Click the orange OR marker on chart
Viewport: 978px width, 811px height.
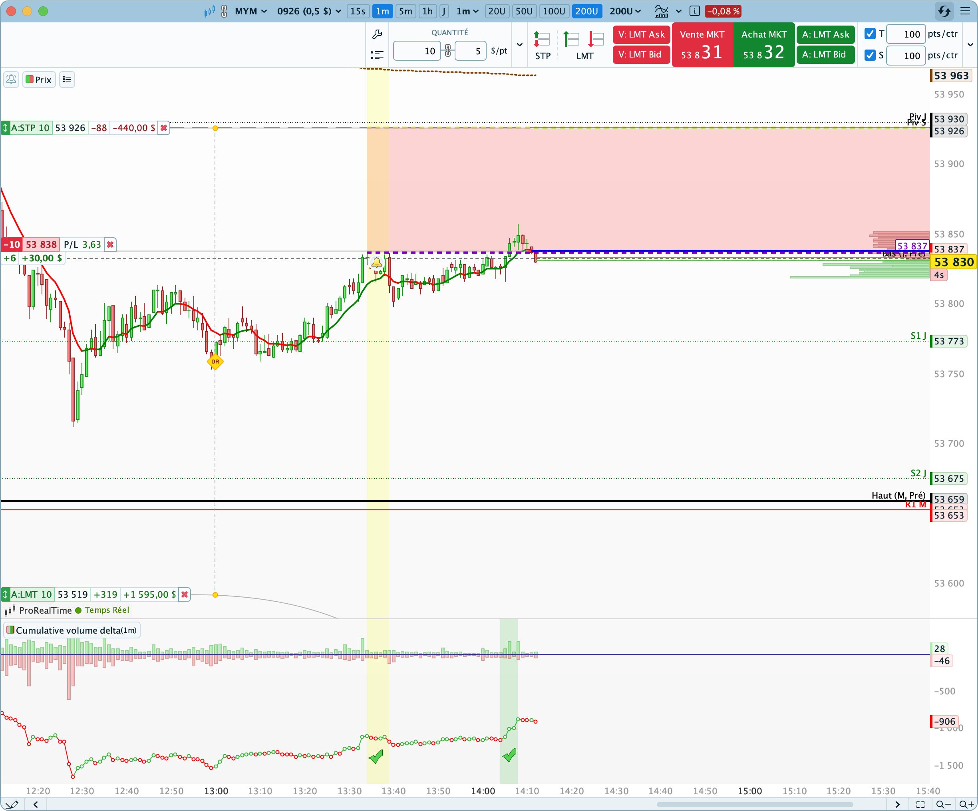click(x=215, y=362)
